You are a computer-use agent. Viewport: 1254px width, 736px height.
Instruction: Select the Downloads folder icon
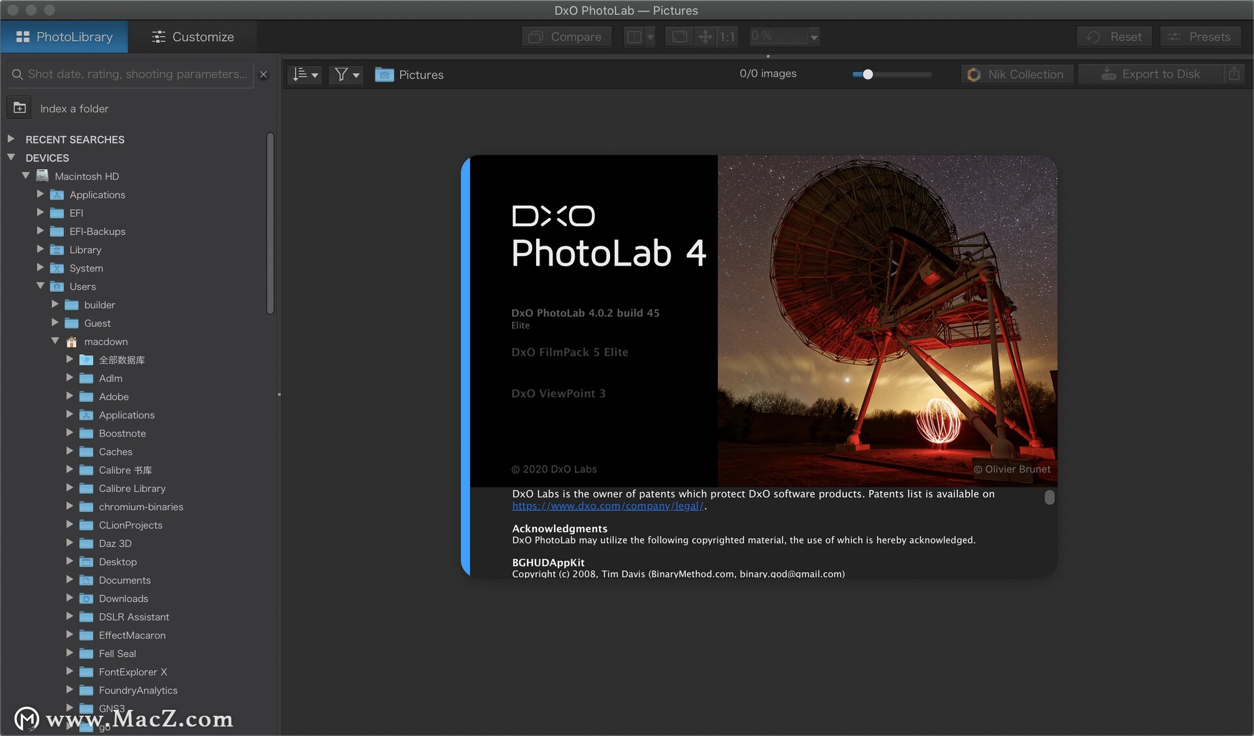click(x=86, y=598)
